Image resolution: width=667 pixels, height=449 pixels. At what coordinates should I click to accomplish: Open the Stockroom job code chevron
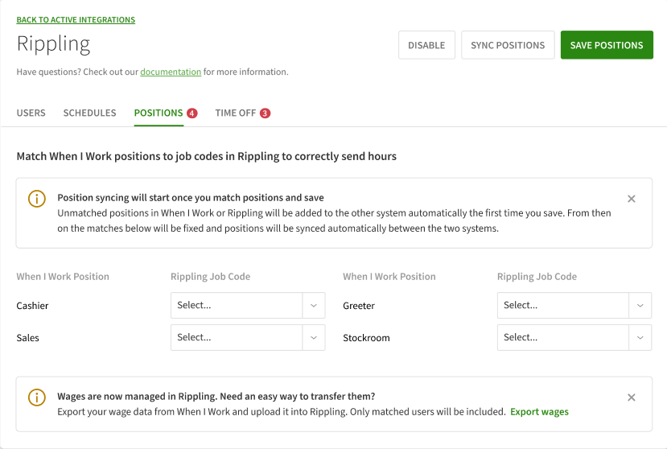point(640,338)
